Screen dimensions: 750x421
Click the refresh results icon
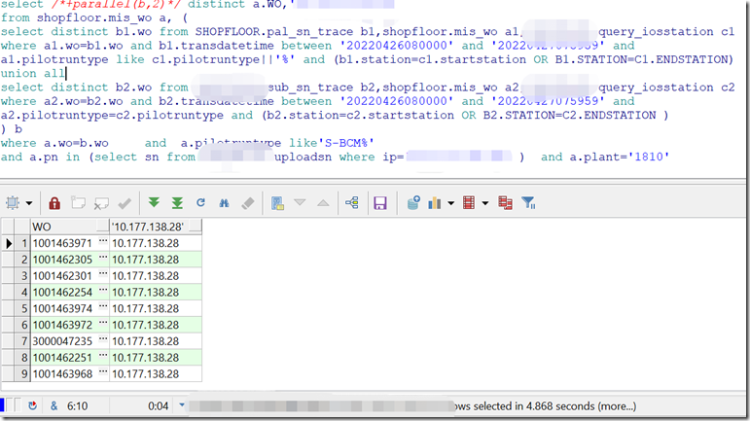201,202
